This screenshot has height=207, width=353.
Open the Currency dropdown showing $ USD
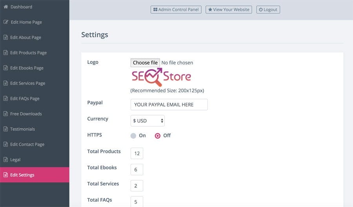[x=147, y=121]
